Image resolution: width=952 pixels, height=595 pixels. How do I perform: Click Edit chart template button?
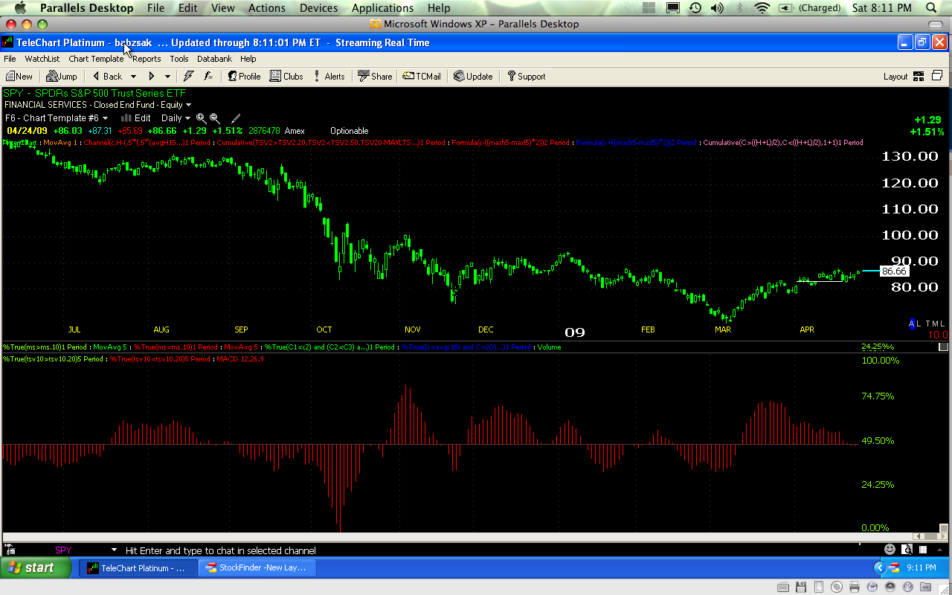[136, 118]
